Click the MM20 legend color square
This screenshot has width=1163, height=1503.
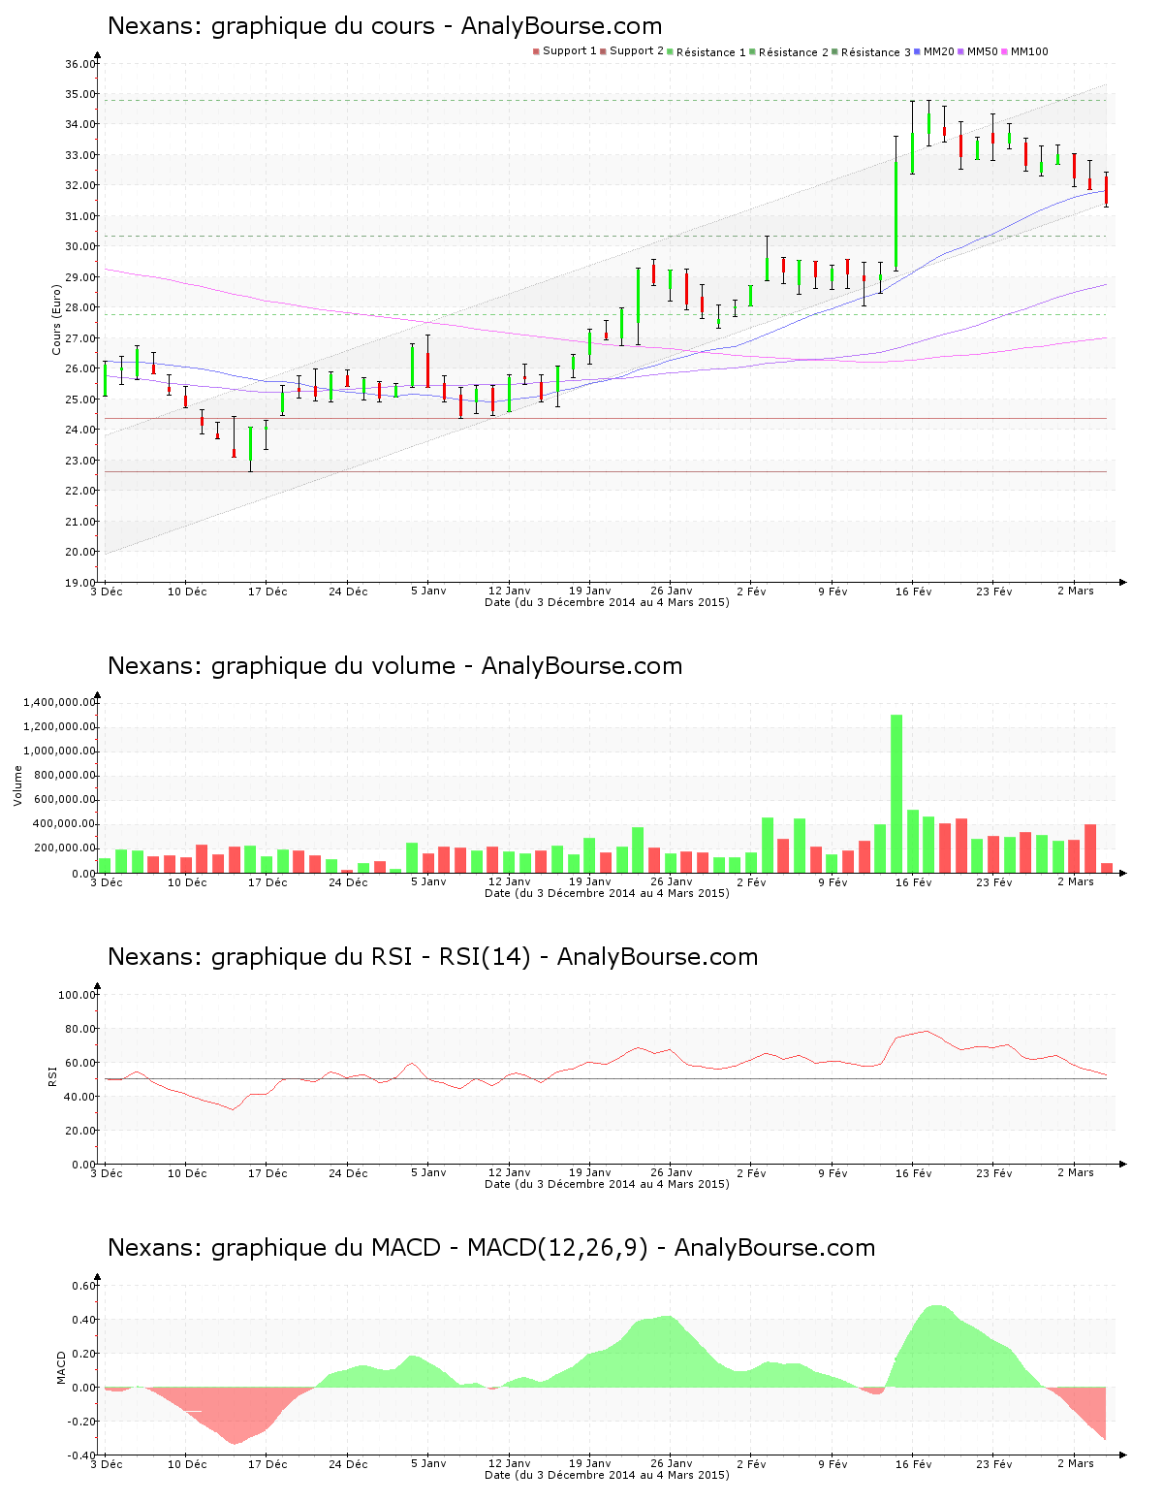pos(917,51)
